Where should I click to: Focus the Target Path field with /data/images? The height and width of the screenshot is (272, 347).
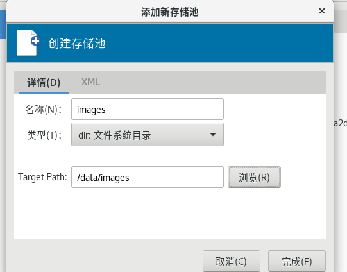click(x=148, y=177)
